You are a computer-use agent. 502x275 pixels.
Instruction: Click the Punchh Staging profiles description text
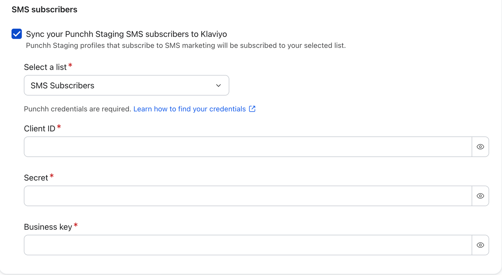pos(186,45)
